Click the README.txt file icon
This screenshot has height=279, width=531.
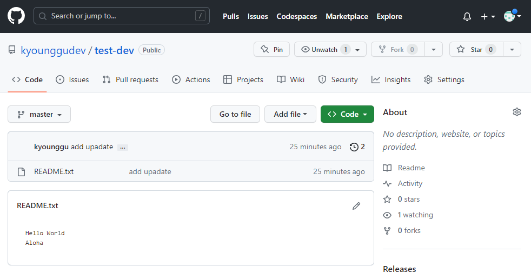pos(21,171)
